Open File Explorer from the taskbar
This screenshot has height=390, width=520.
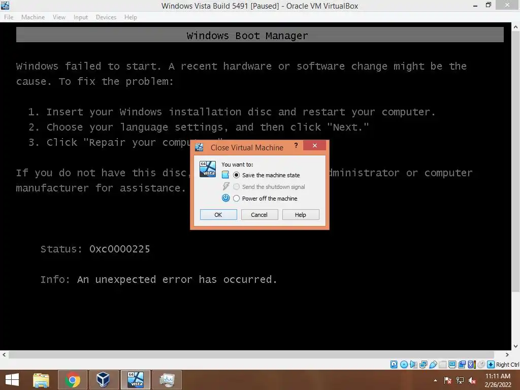click(x=41, y=380)
